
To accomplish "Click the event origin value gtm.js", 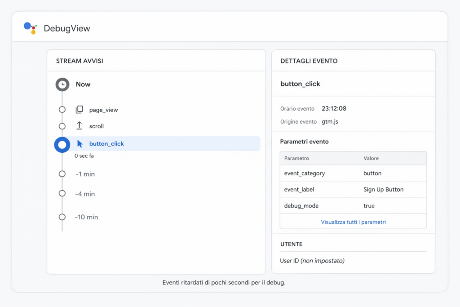I will (330, 121).
